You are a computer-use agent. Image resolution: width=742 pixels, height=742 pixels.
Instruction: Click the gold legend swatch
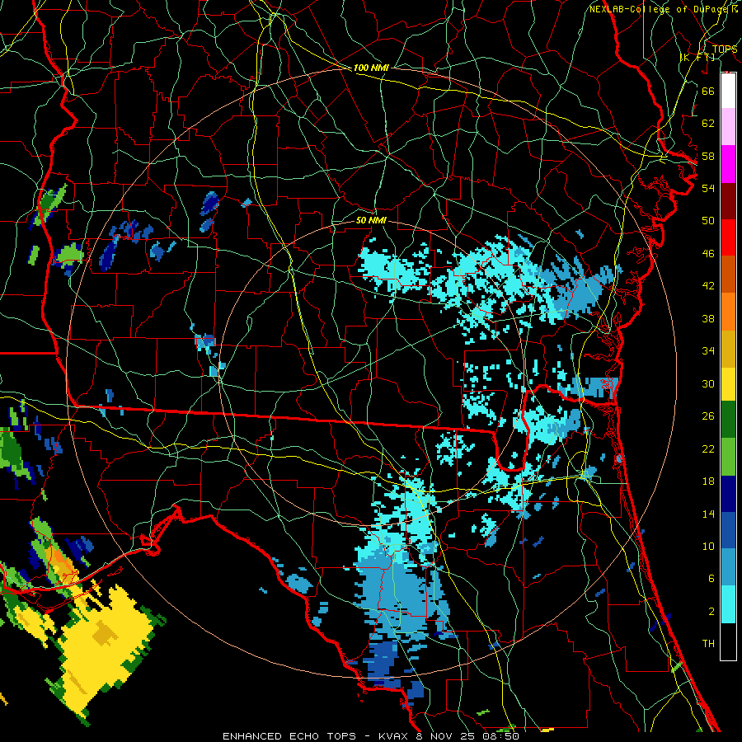(x=728, y=349)
